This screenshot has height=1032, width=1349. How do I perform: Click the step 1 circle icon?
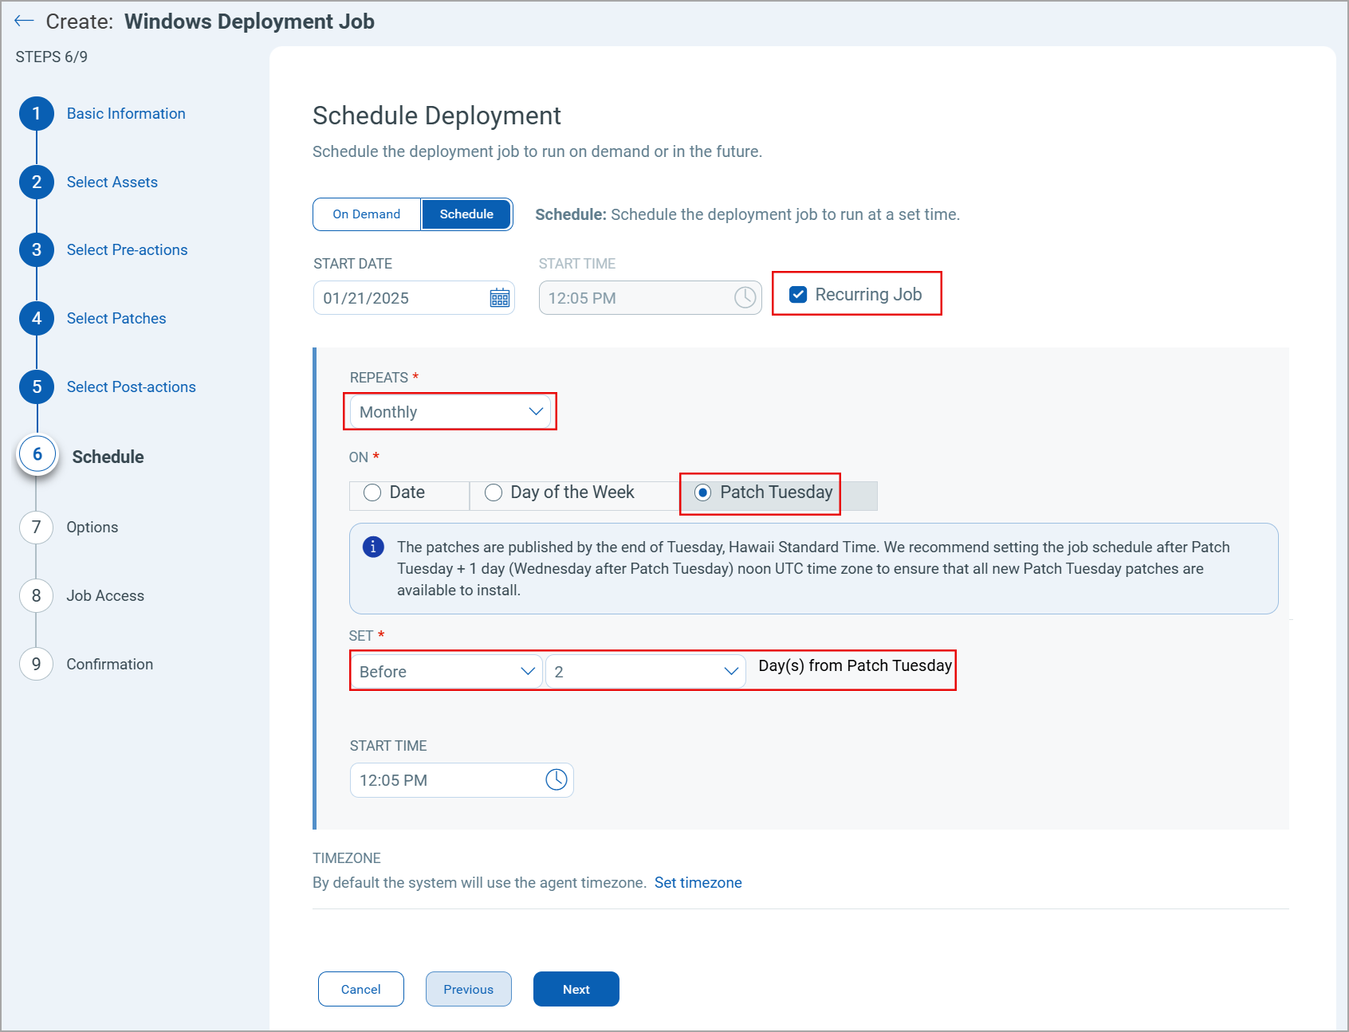[x=37, y=114]
